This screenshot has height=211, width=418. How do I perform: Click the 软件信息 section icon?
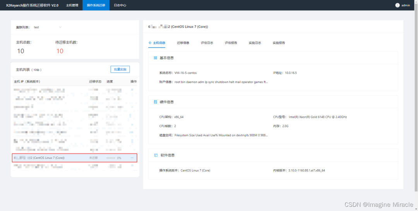(x=156, y=155)
